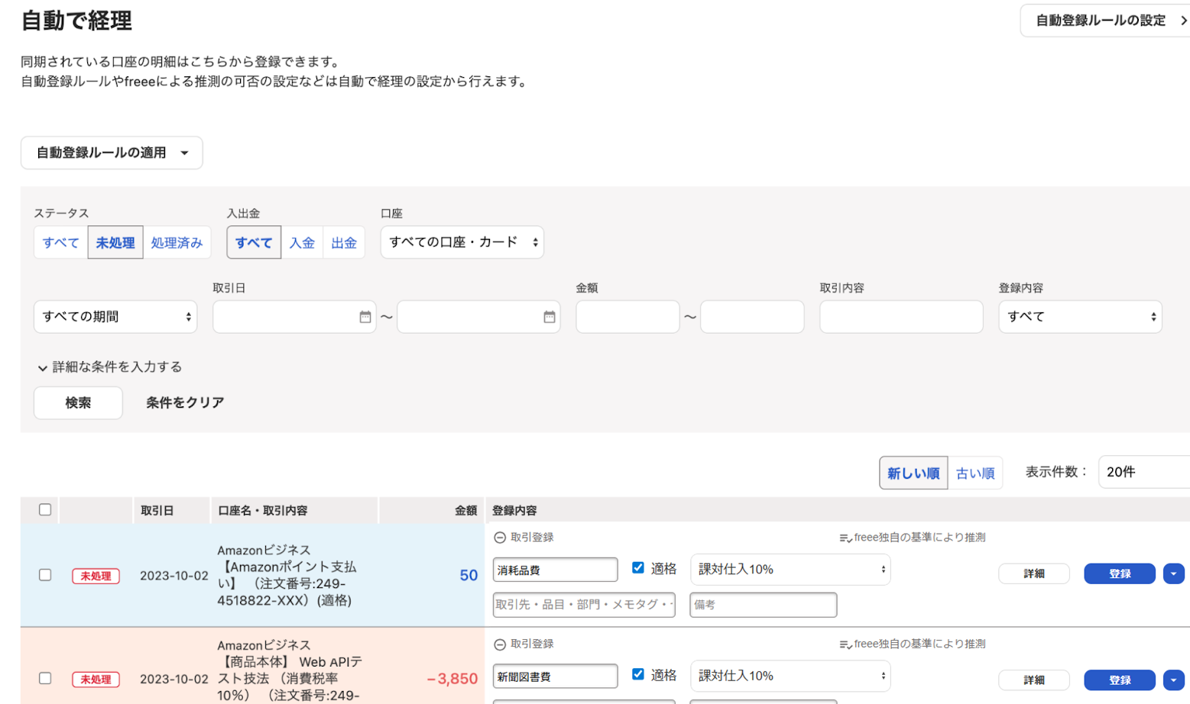The height and width of the screenshot is (704, 1190).
Task: Open calendar icon for end date
Action: click(x=550, y=317)
